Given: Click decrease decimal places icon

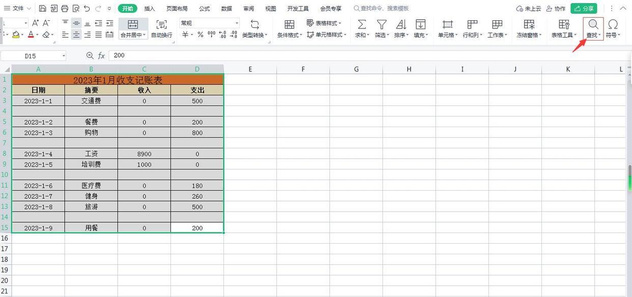Looking at the screenshot, I should 234,35.
